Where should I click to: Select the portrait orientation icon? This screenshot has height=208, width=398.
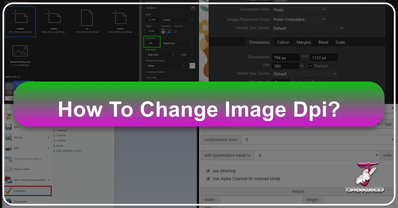coord(163,31)
